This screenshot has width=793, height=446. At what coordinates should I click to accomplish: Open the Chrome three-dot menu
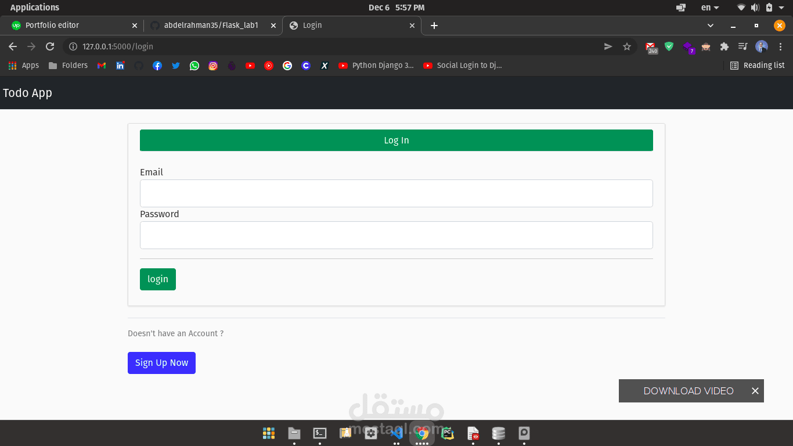point(781,46)
